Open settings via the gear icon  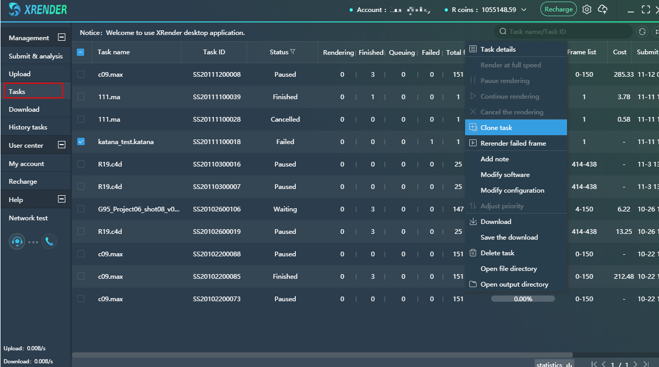point(587,9)
